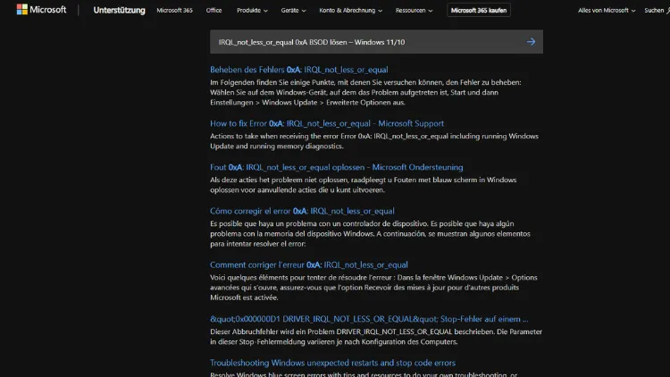Open 'Cómo corregir el error 0xA' result
The image size is (670, 377).
tap(302, 211)
